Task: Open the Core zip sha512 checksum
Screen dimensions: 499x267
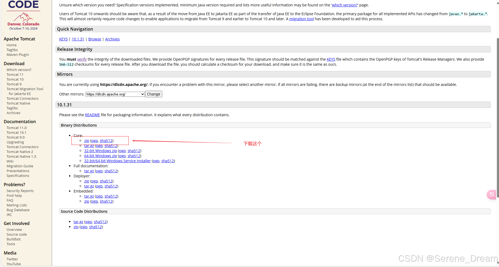Action: (x=106, y=141)
